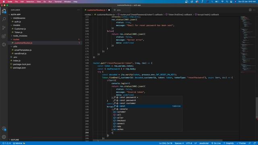258x145 pixels.
Task: Collapse the models folder
Action: (x=17, y=25)
